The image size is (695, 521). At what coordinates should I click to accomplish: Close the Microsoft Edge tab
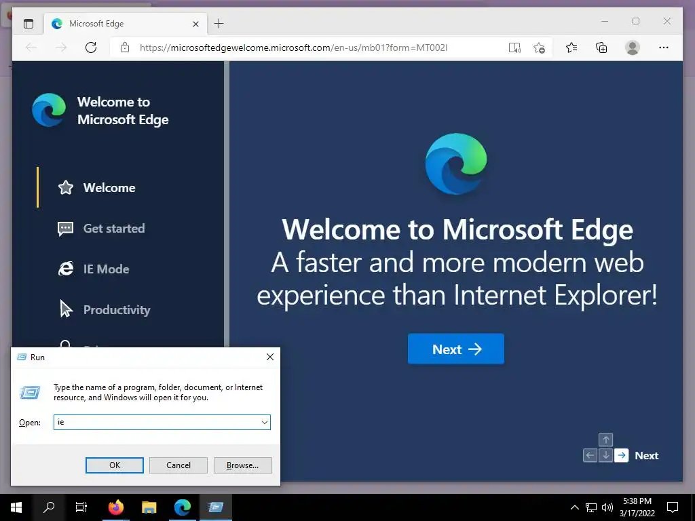(195, 24)
